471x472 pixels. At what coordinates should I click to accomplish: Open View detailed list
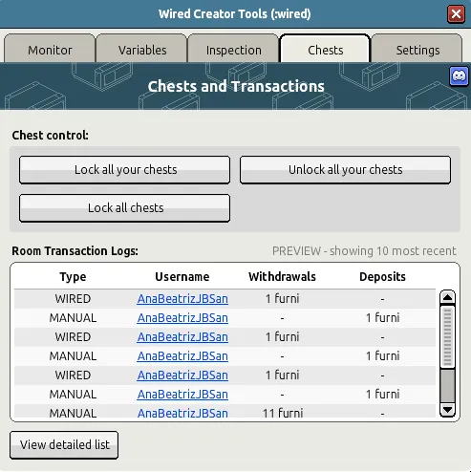(64, 445)
